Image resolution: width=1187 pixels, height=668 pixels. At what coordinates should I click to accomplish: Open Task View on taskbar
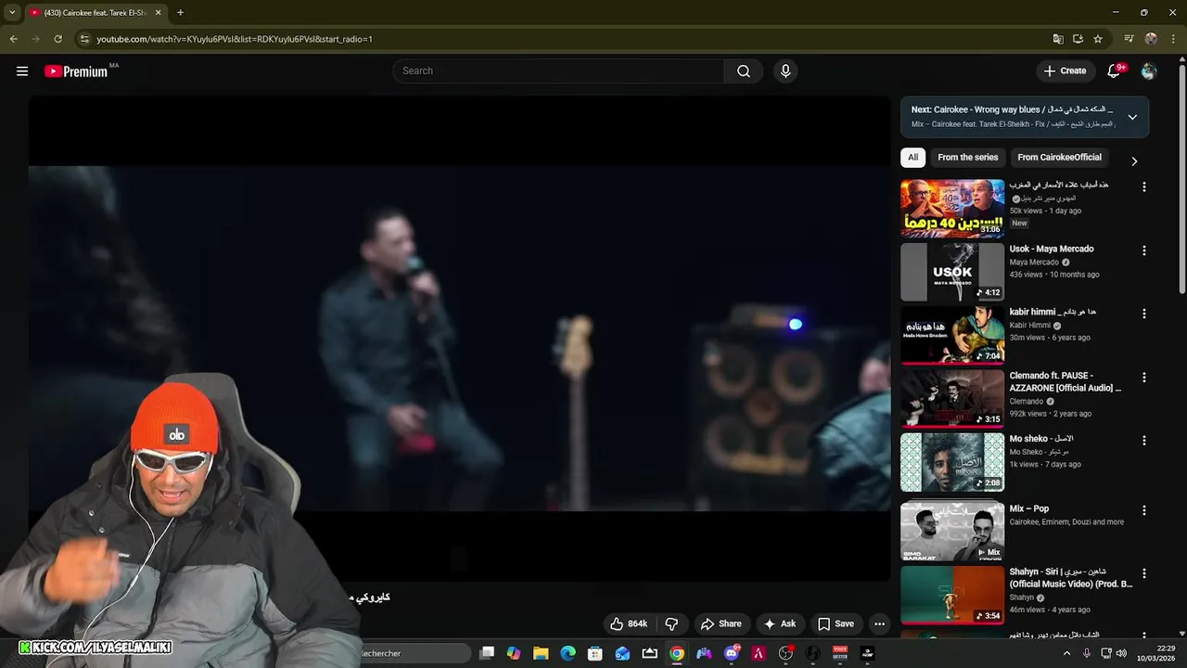click(x=487, y=653)
